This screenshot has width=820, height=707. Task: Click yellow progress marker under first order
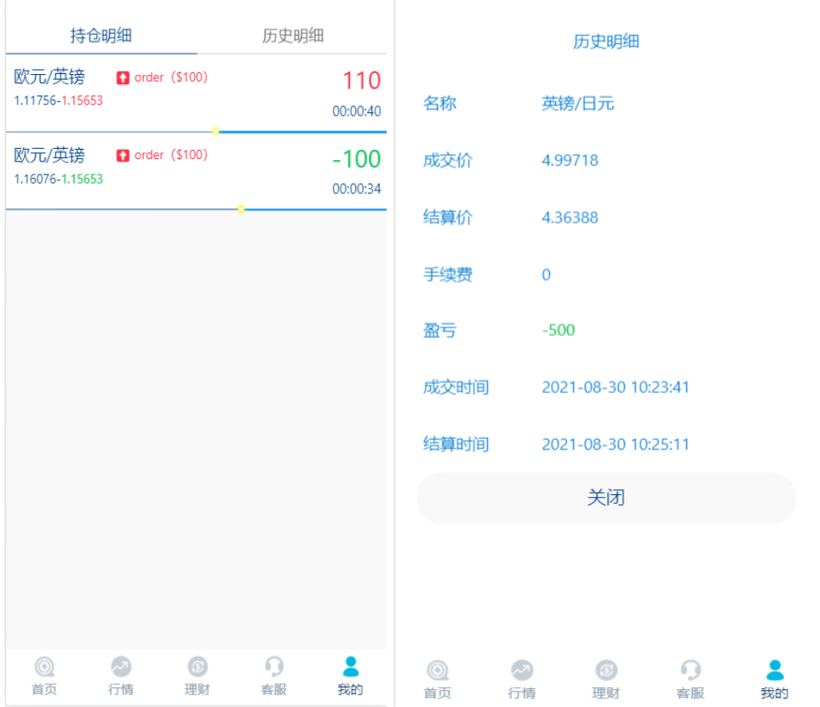click(215, 131)
